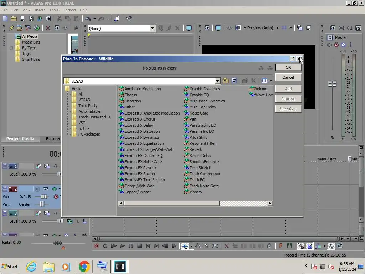365x274 pixels.
Task: Open the VEGAS folder dropdown in Plug-In Chooser
Action: pos(217,81)
